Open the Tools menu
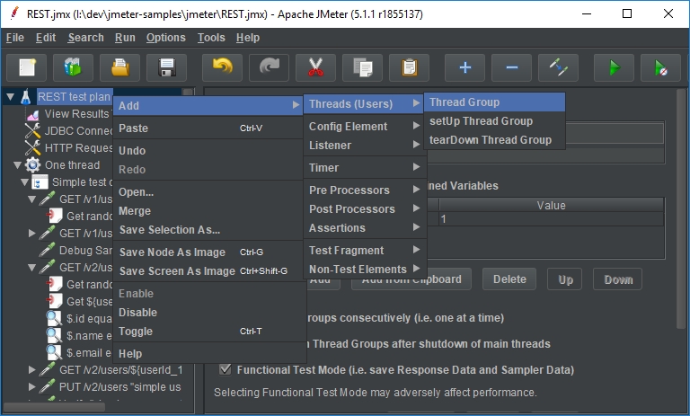 pyautogui.click(x=211, y=38)
